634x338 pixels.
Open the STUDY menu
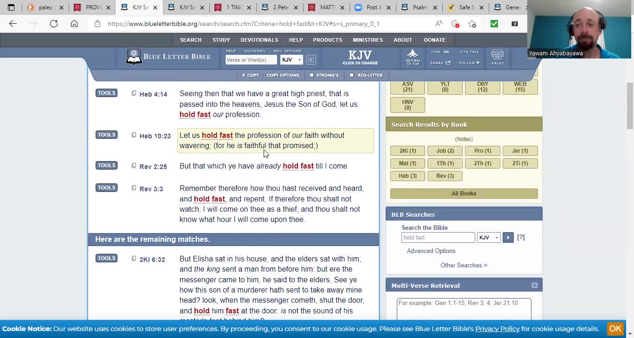[x=221, y=40]
